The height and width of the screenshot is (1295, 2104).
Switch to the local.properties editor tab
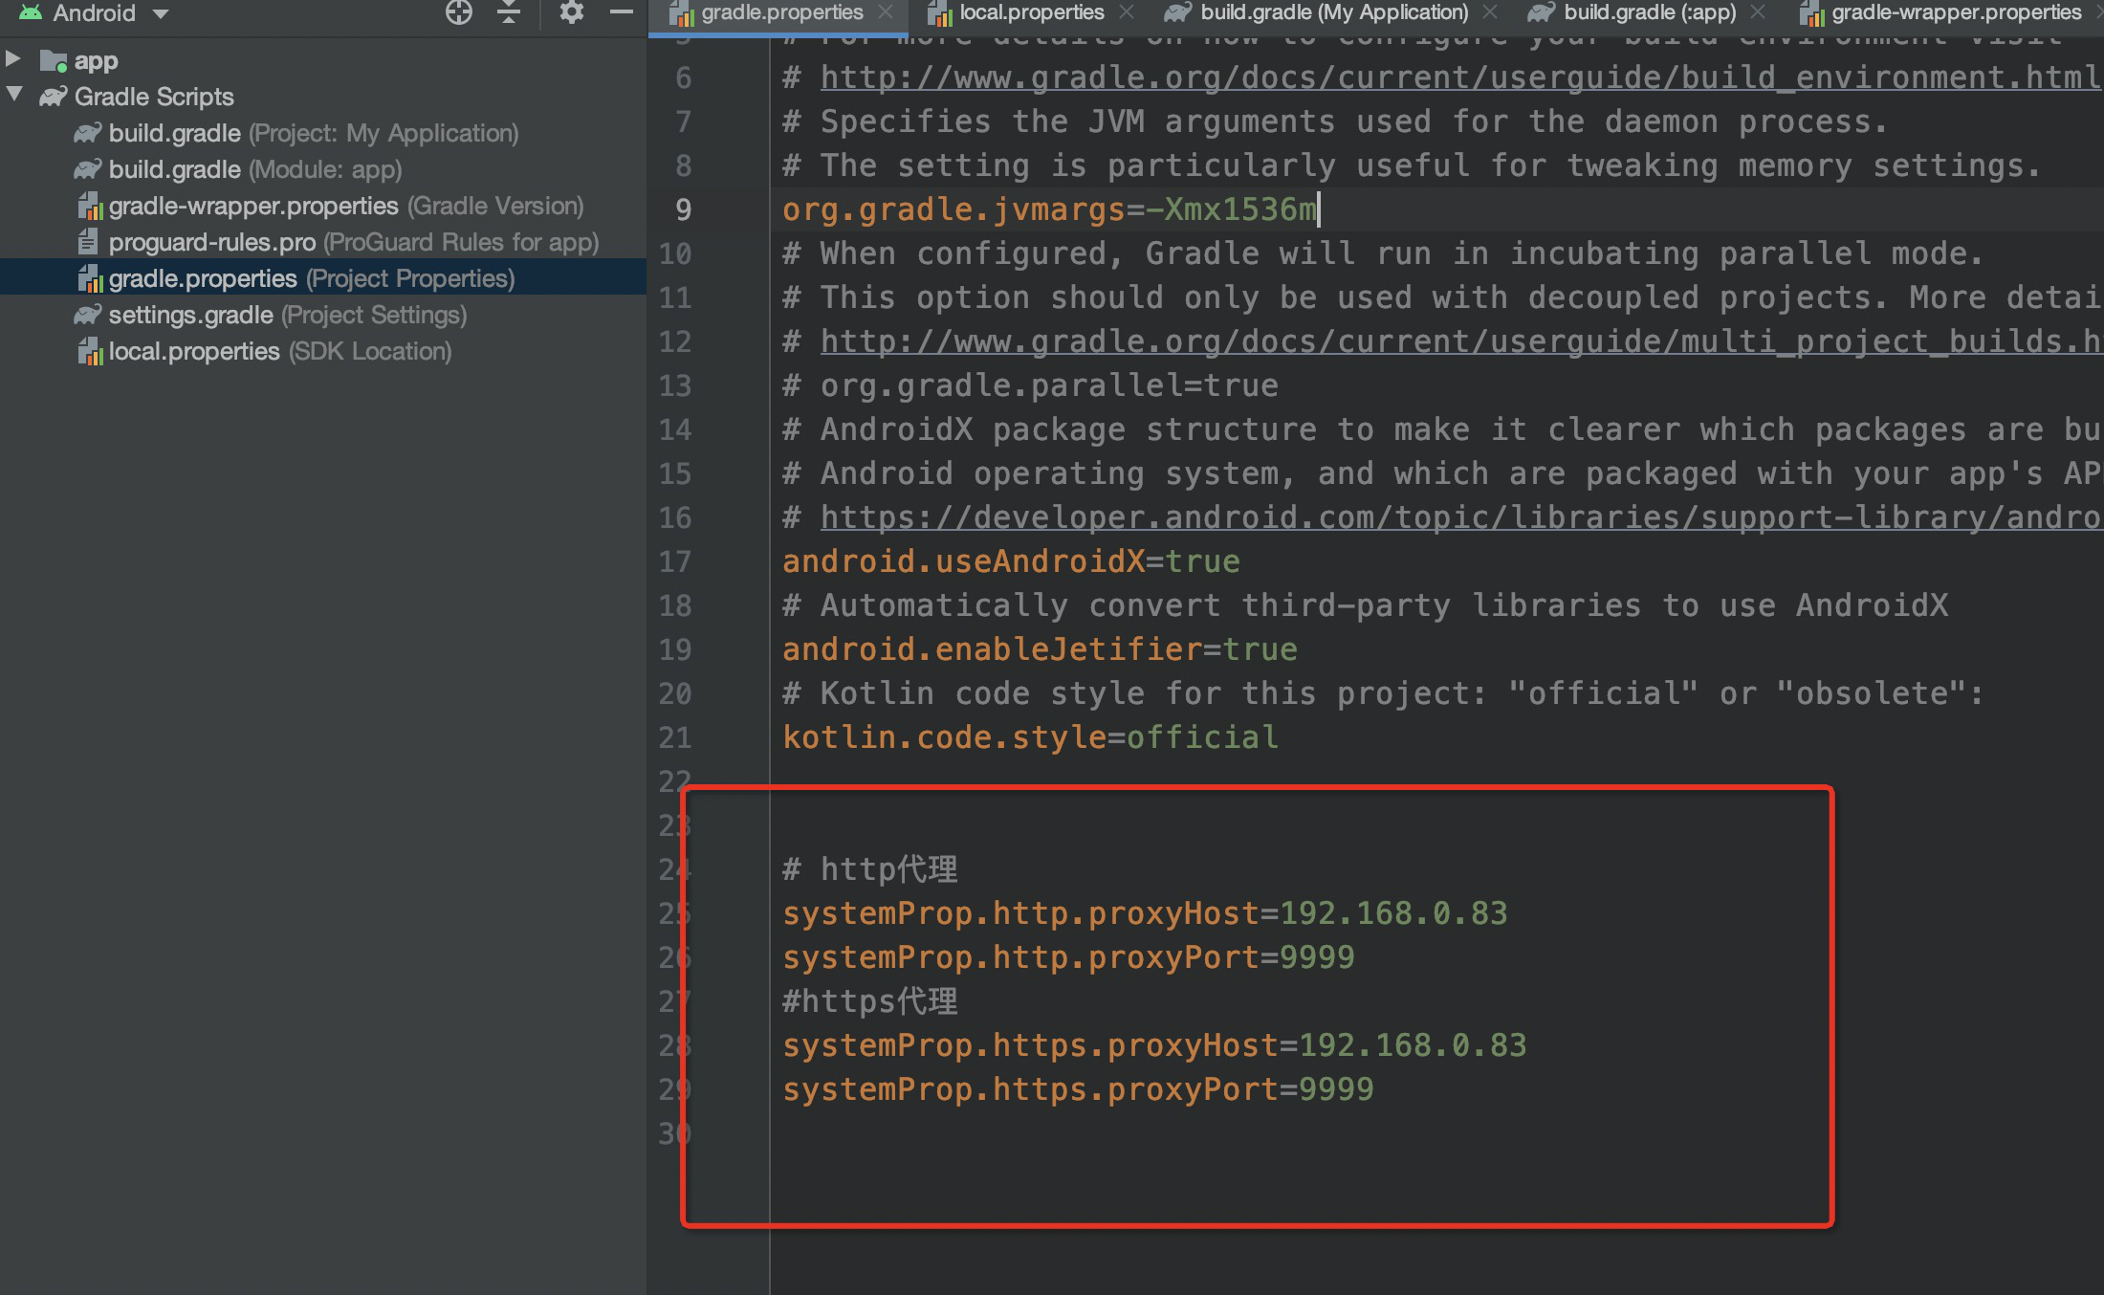click(x=1031, y=12)
